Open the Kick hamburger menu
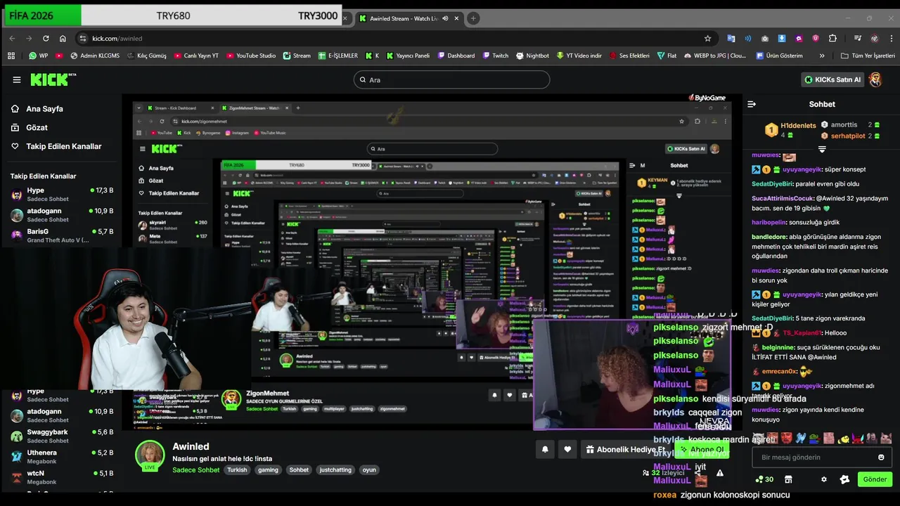Viewport: 900px width, 506px height. click(17, 79)
